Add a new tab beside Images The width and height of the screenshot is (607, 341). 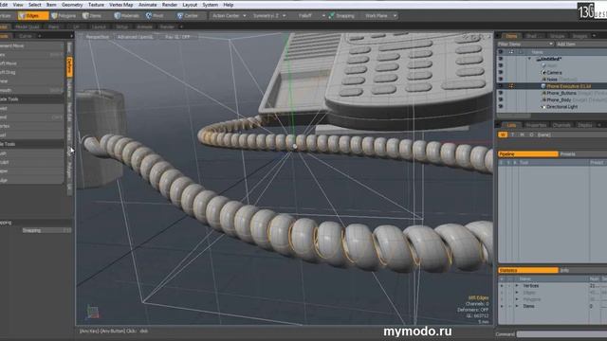[595, 36]
